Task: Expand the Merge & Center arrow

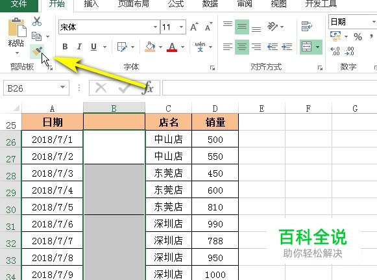Action: point(318,47)
